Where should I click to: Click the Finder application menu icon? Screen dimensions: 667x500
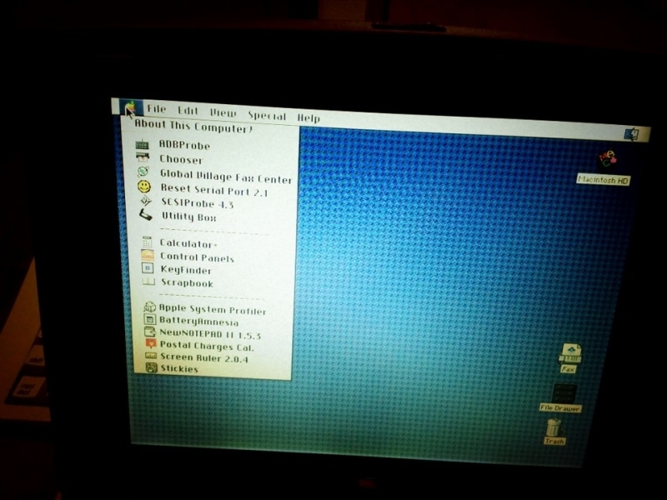(631, 133)
